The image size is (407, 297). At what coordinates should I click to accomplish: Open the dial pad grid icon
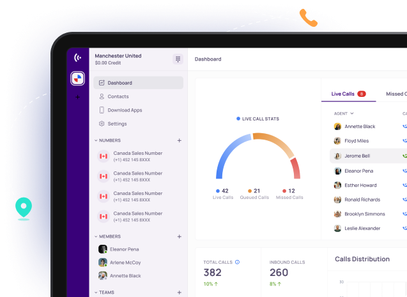coord(178,59)
